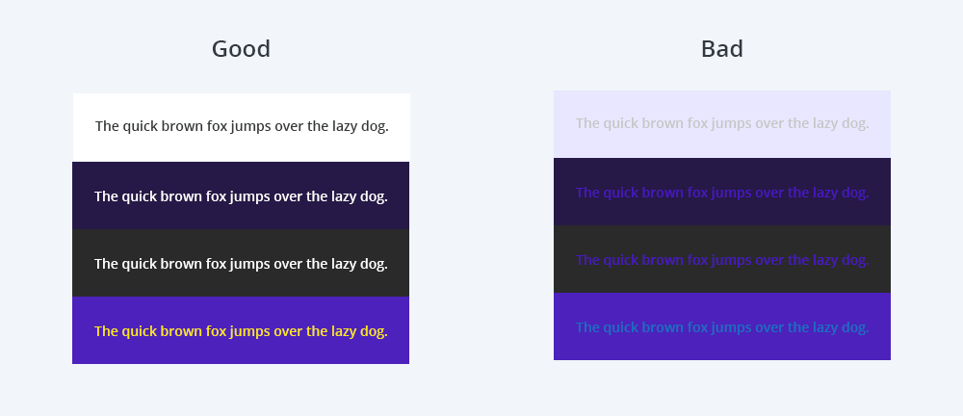963x416 pixels.
Task: Select the charcoal gray block under Good
Action: click(x=241, y=263)
